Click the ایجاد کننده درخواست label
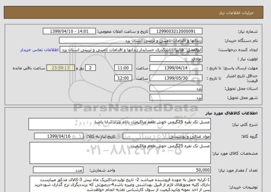This screenshot has width=271, height=192. (238, 50)
